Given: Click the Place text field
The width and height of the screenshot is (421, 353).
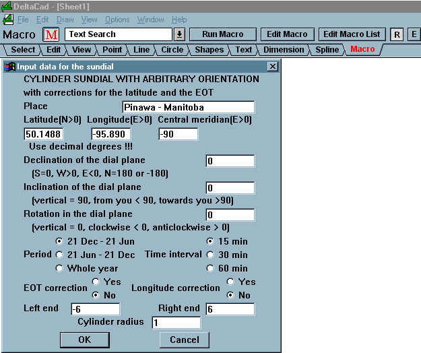Looking at the screenshot, I should pyautogui.click(x=188, y=107).
